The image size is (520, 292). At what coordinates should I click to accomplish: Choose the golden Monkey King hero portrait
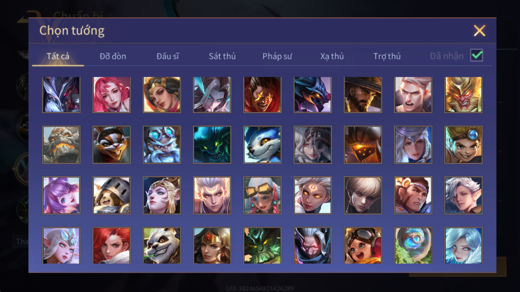463,95
